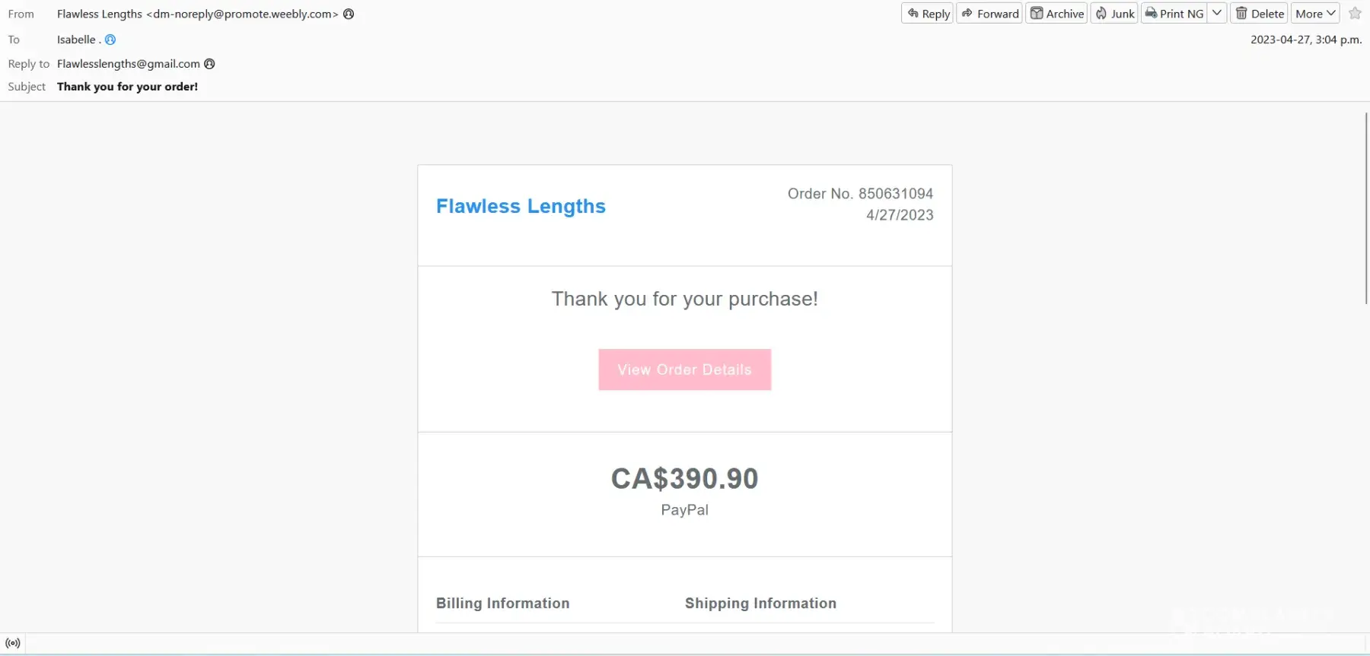Mark the message as Junk
The width and height of the screenshot is (1370, 656).
(x=1114, y=14)
